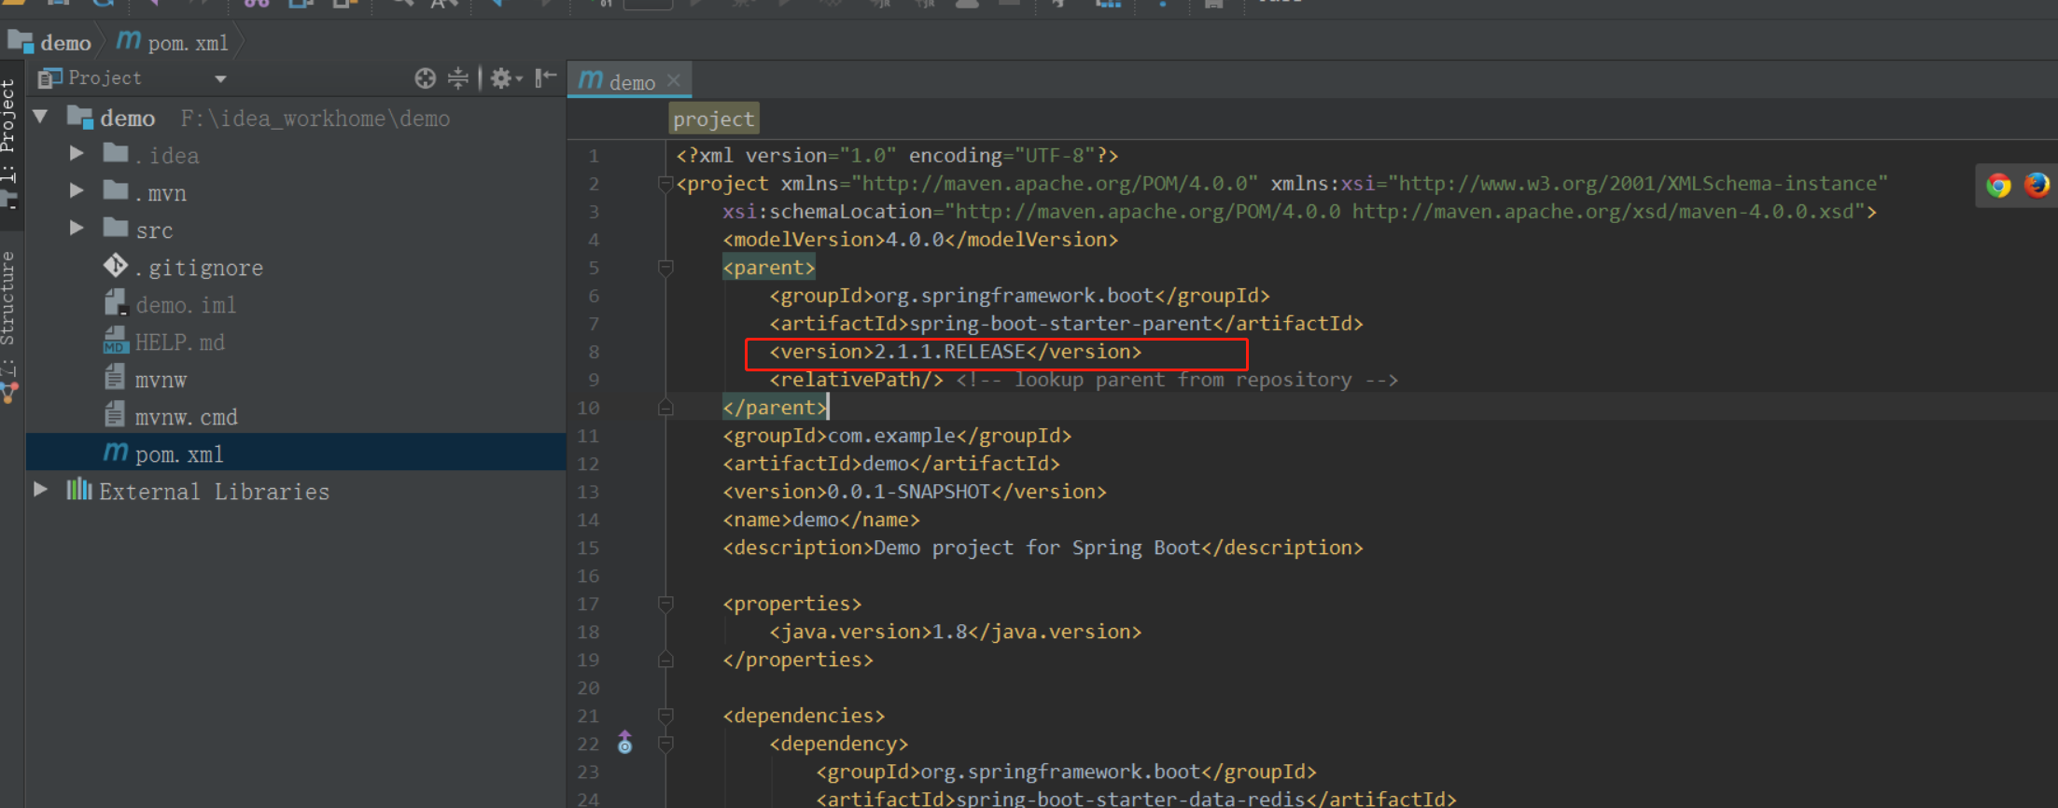The image size is (2058, 808).
Task: Click the 1: Project side tool tab
Action: point(8,131)
